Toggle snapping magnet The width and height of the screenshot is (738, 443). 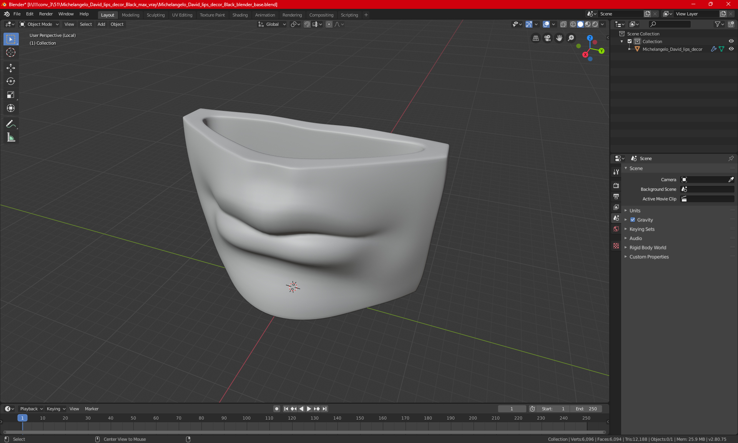click(307, 24)
